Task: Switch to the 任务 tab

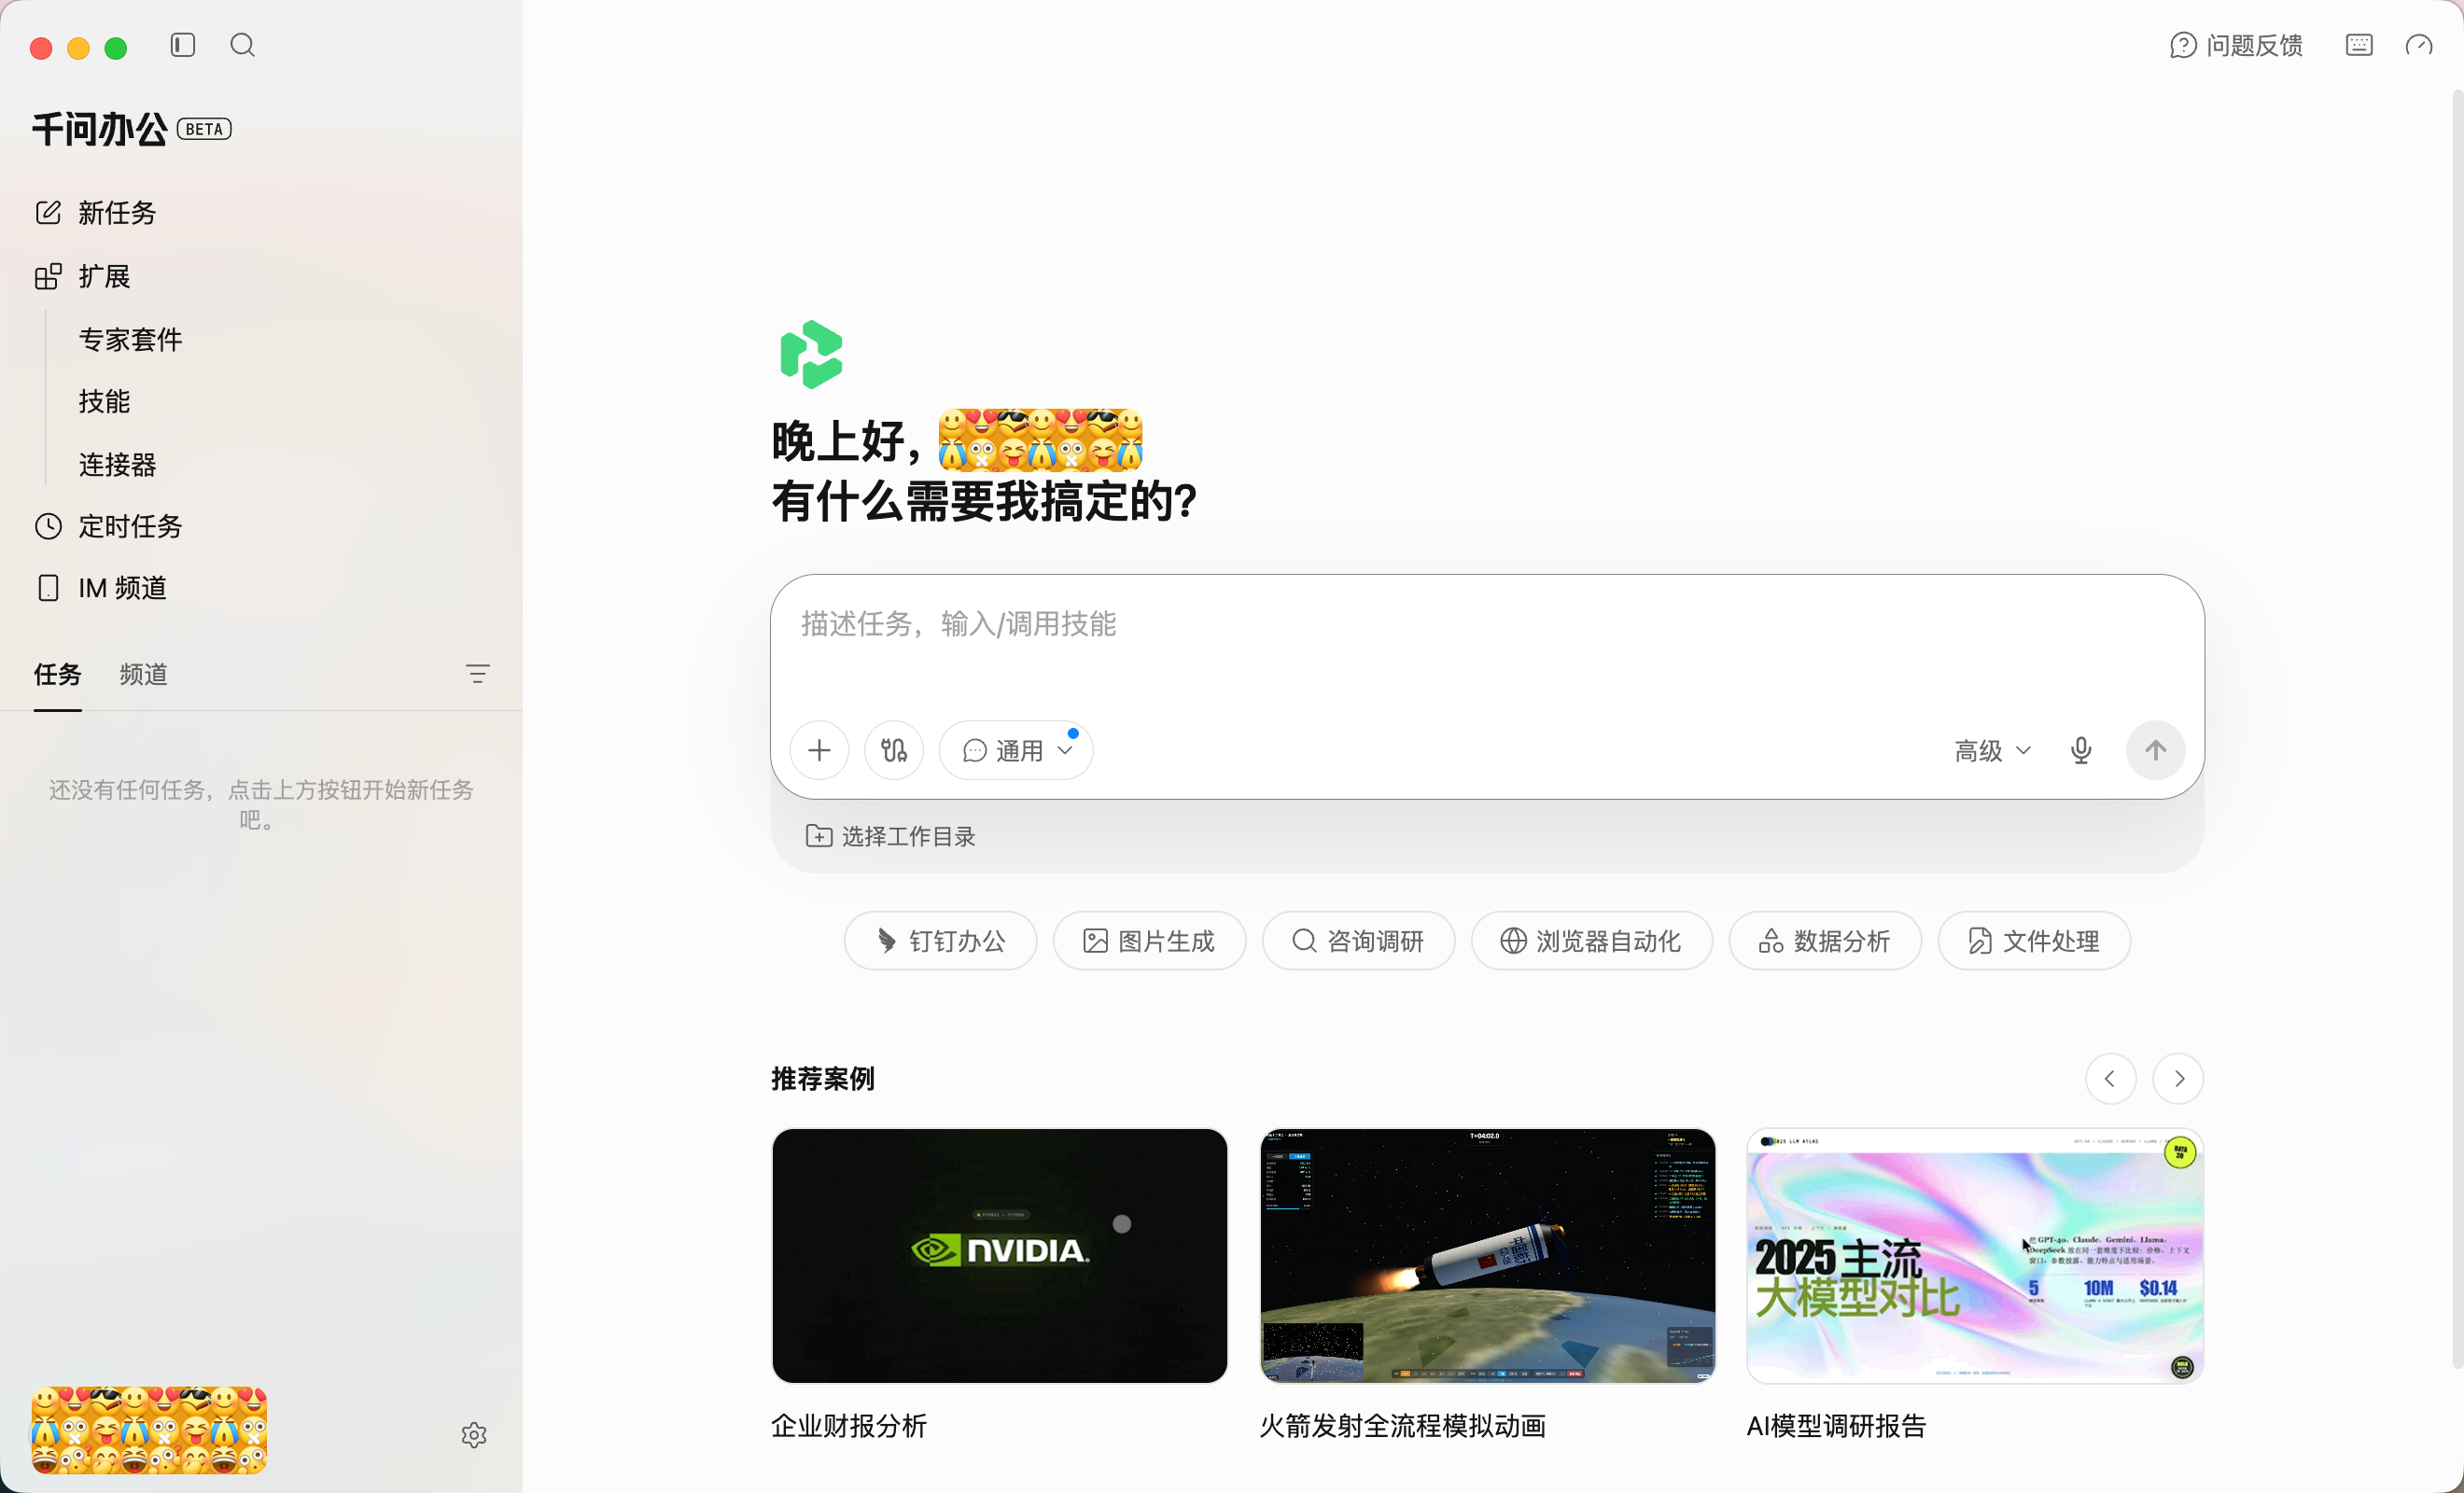Action: (x=57, y=675)
